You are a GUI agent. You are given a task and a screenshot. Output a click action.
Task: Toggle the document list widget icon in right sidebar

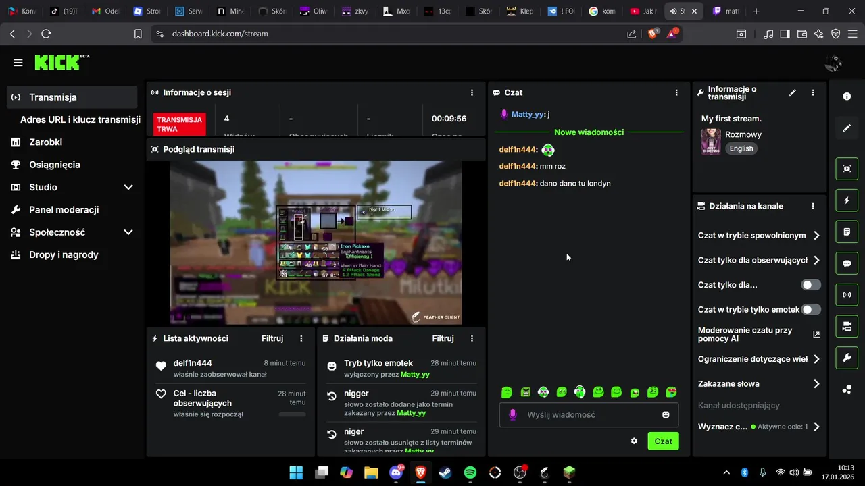[x=847, y=232]
